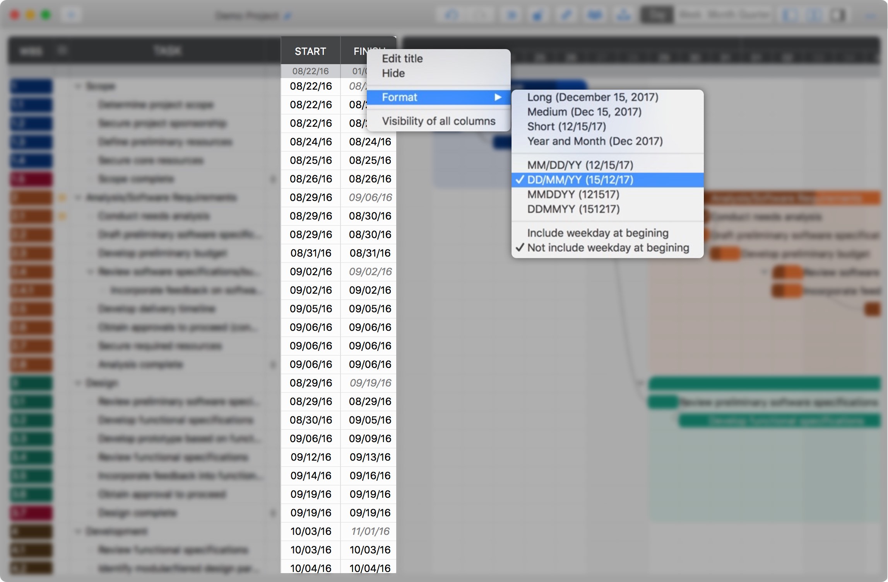Select Long (December 15, 2017) format
Viewport: 888px width, 582px height.
pos(592,97)
